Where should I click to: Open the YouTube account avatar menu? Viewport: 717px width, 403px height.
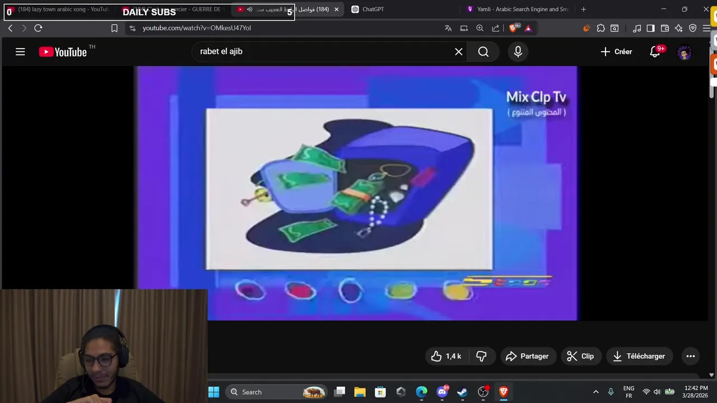(685, 53)
